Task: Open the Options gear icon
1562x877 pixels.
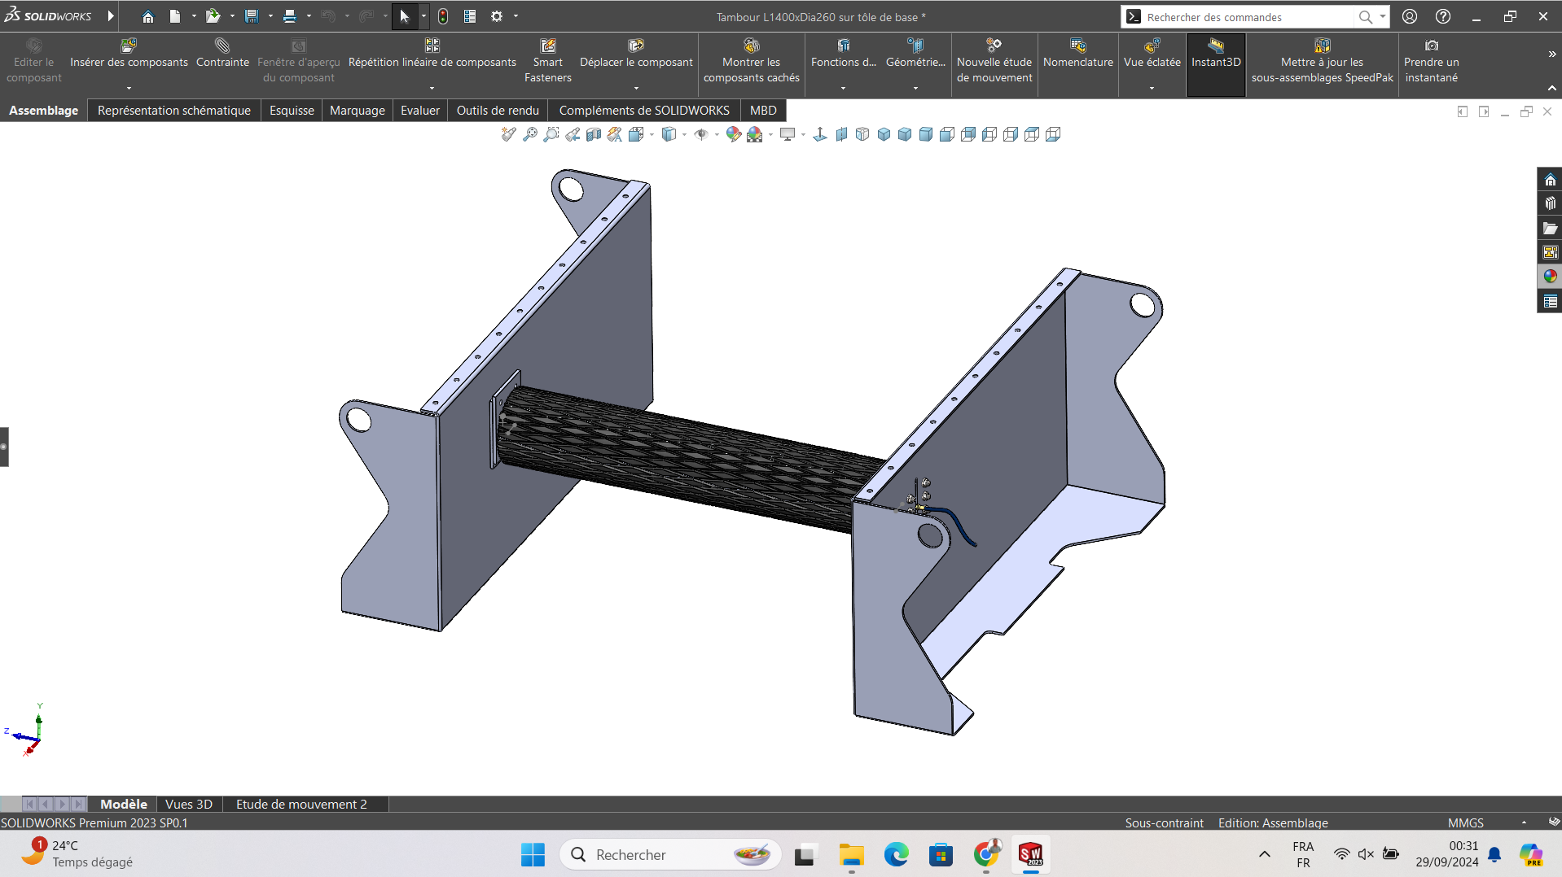Action: (497, 16)
